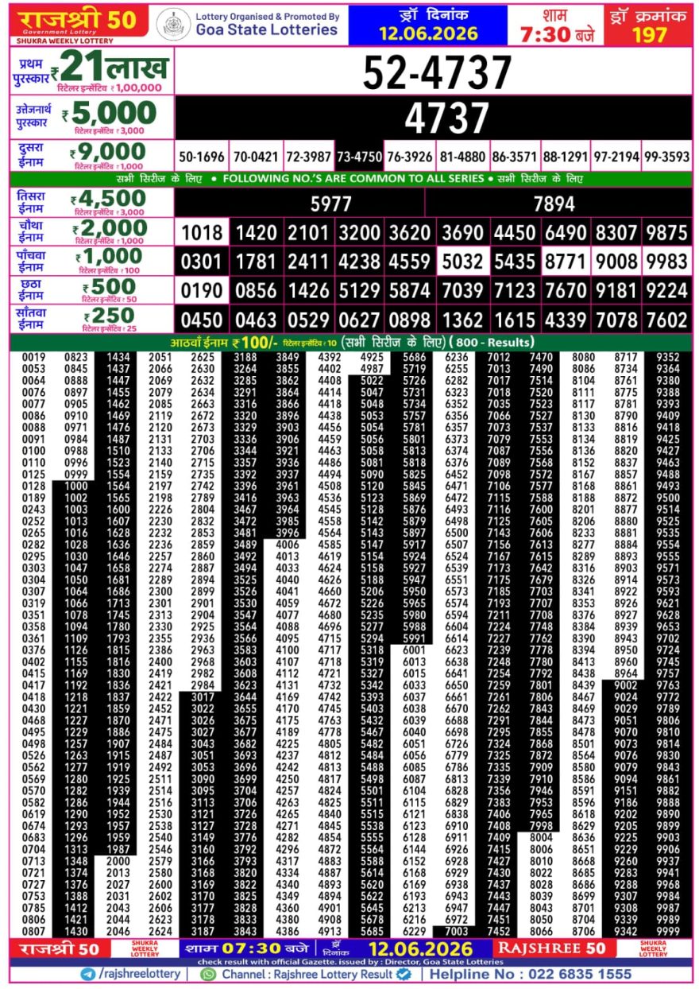Select third prize number 5977
The height and width of the screenshot is (989, 699).
pos(331,204)
